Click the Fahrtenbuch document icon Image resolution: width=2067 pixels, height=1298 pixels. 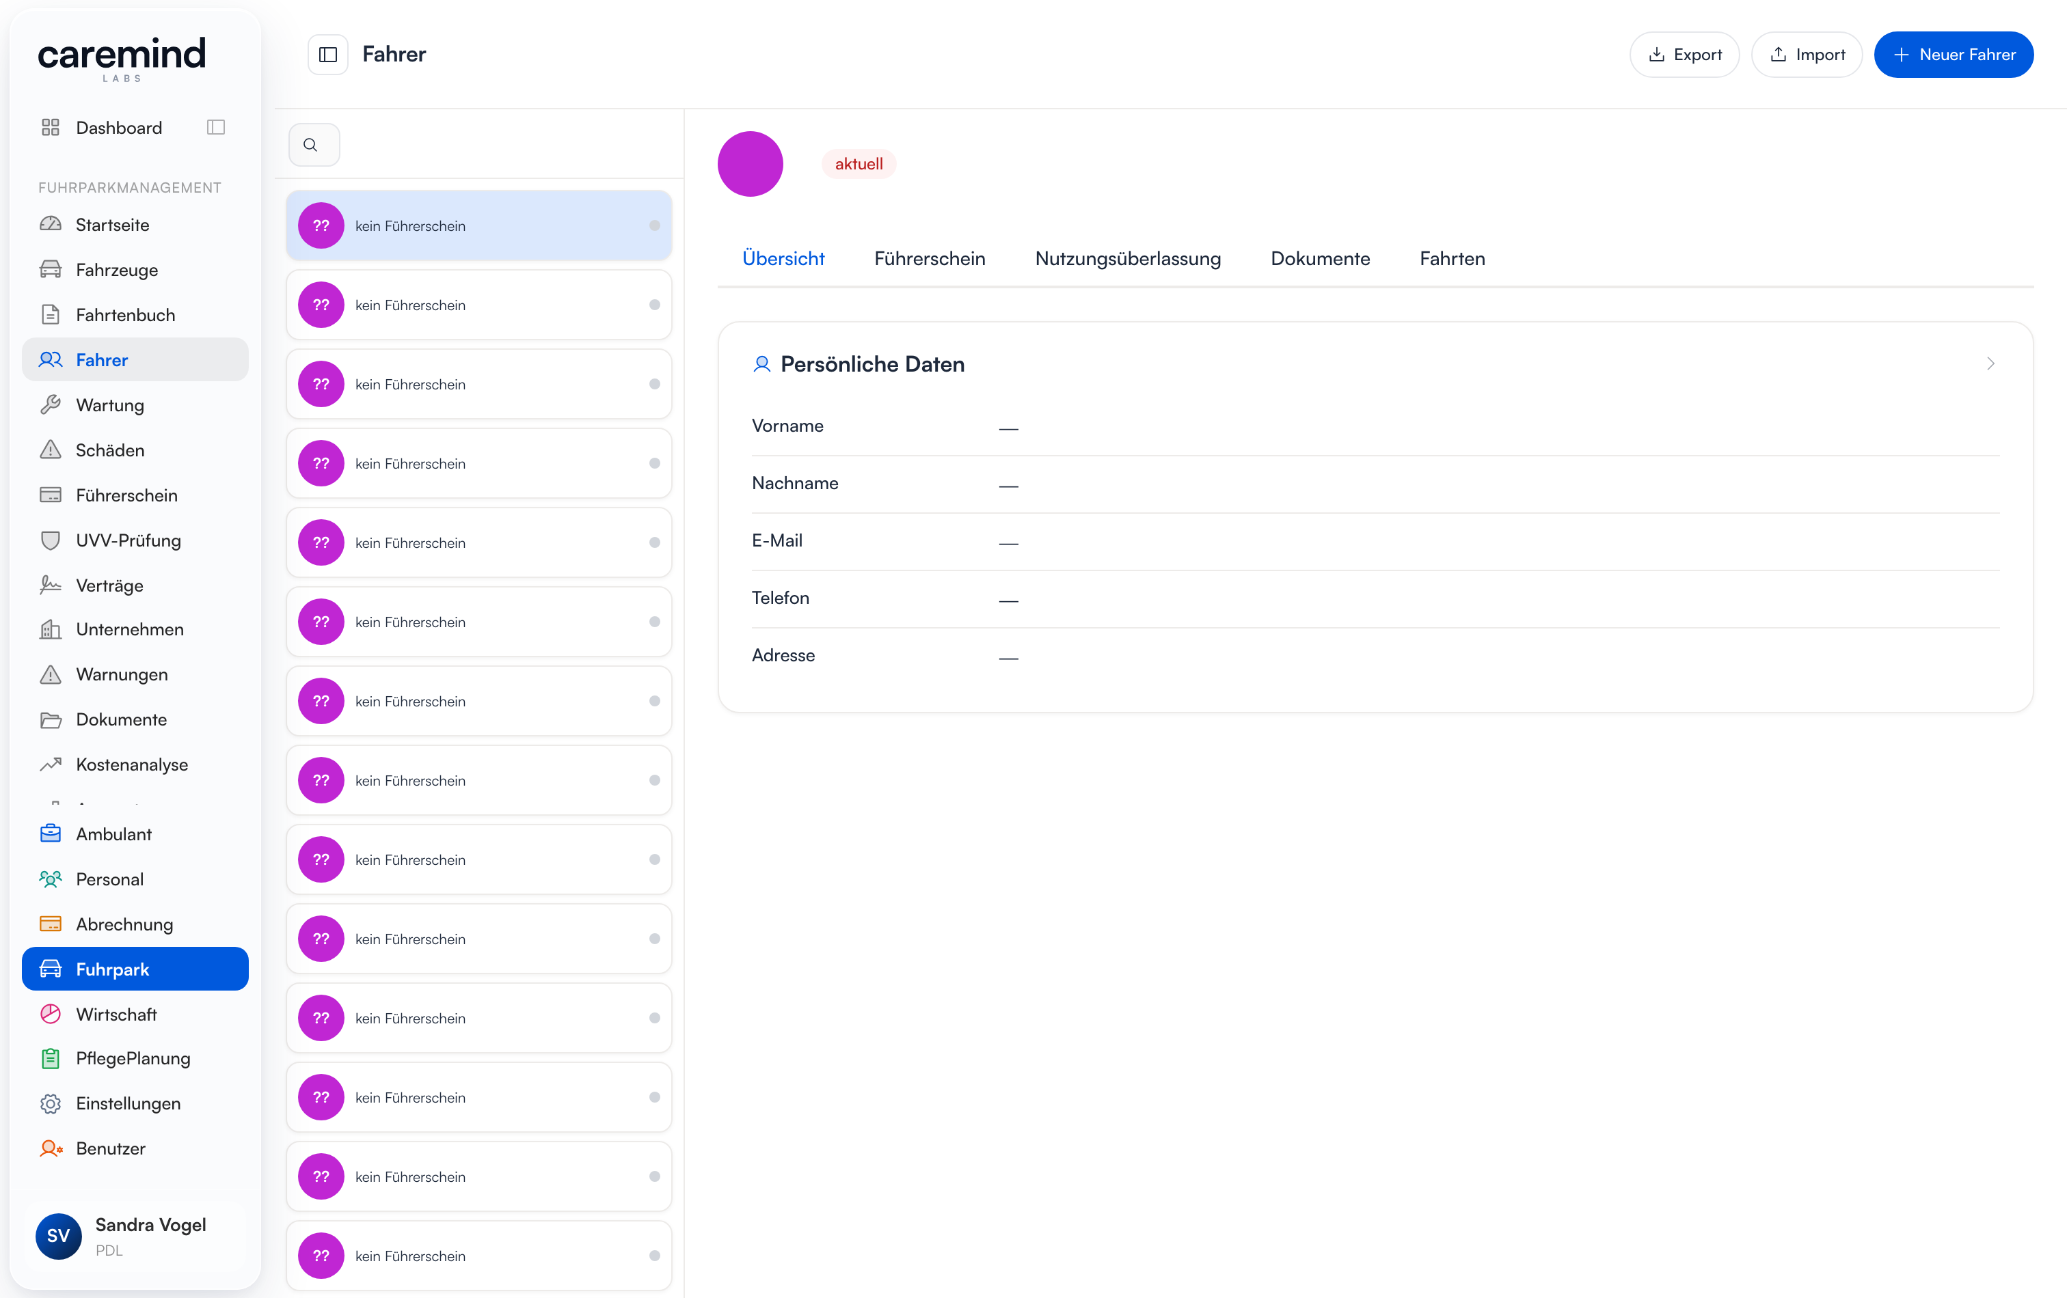51,315
